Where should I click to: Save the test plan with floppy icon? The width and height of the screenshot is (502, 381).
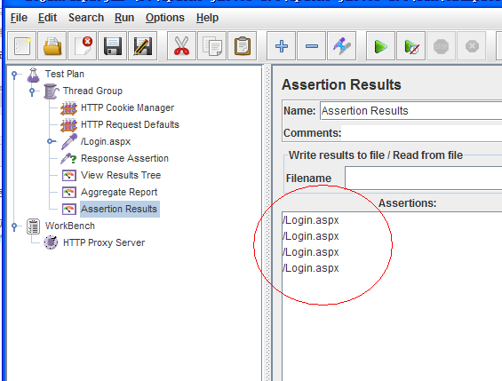tap(112, 46)
